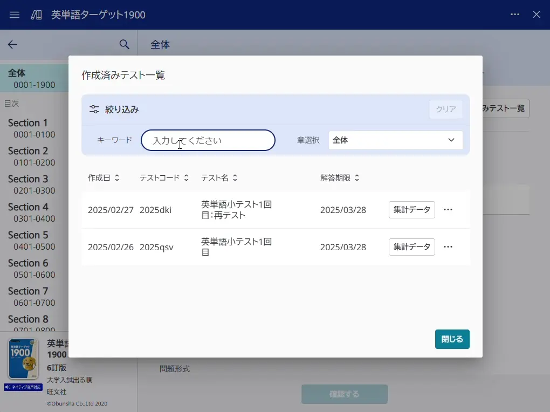Toggle sort order on the 作成日 column
Screen dimensions: 550x412
point(119,177)
